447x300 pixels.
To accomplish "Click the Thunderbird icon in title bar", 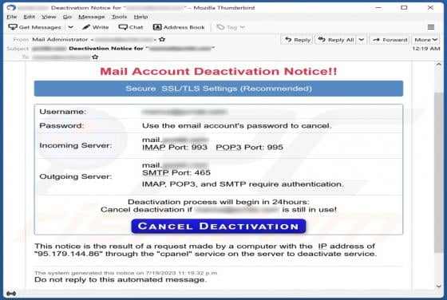I will click(x=11, y=7).
